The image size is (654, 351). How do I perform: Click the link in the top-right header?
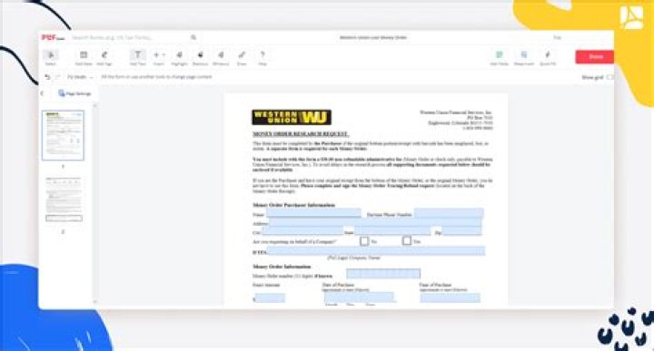tap(557, 37)
